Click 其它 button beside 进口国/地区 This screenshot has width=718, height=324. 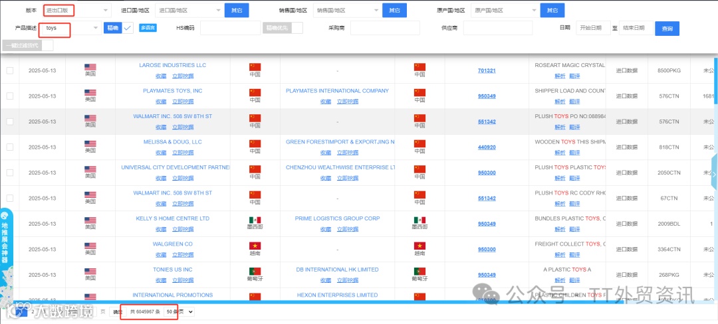[236, 10]
